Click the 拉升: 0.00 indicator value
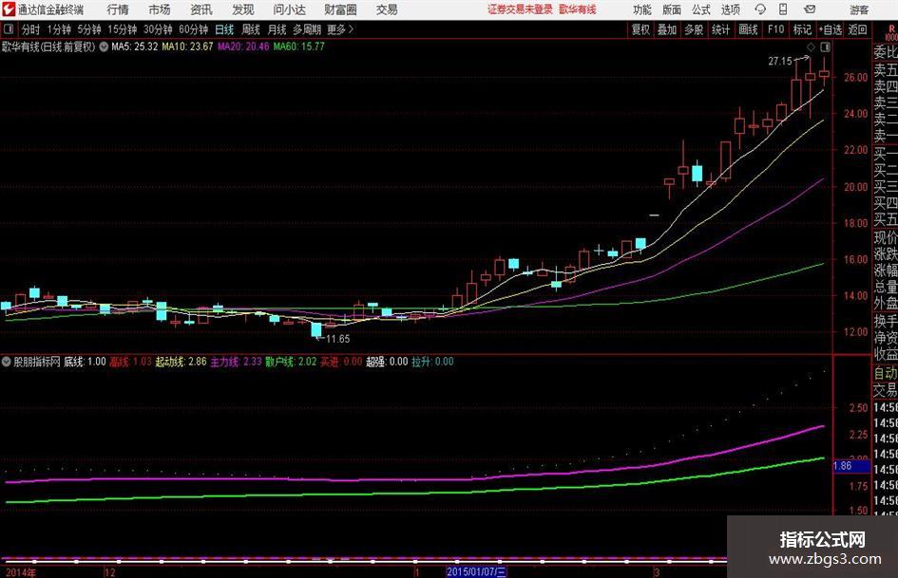Image resolution: width=898 pixels, height=578 pixels. pos(432,362)
